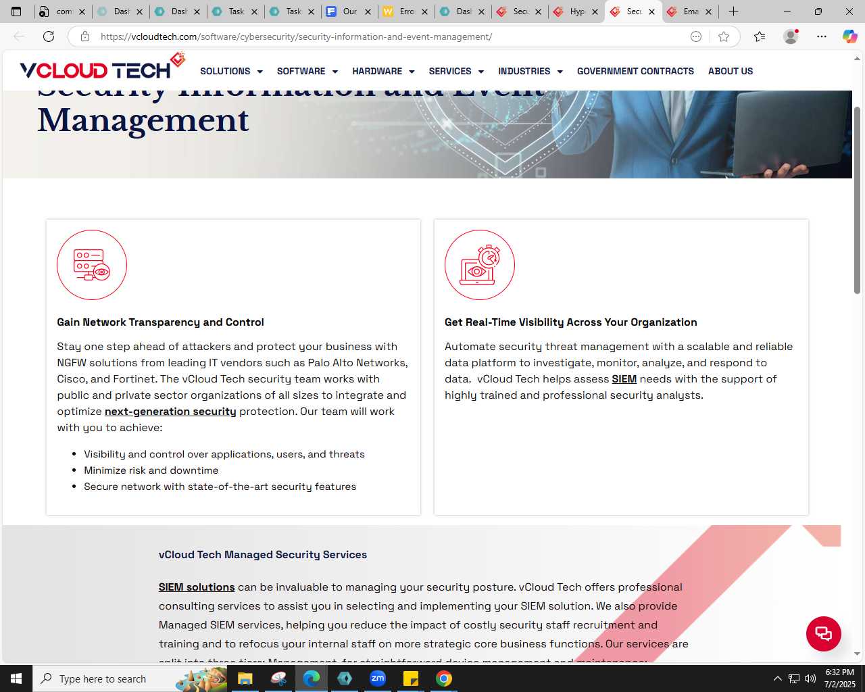Viewport: 865px width, 692px height.
Task: Follow the next-generation security link
Action: 170,412
